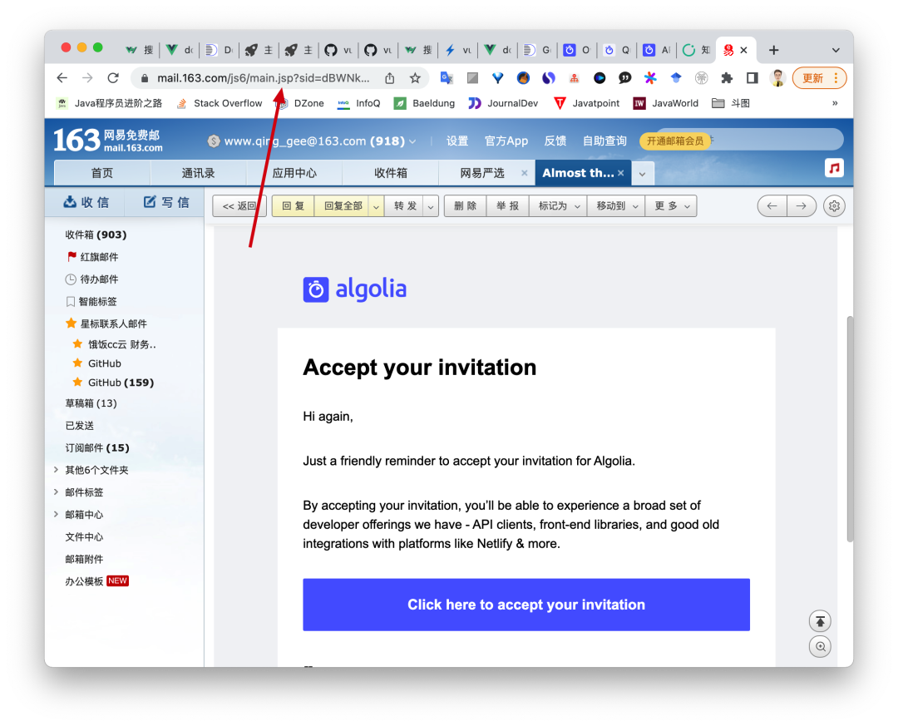Open the mail settings gear icon
Image resolution: width=898 pixels, height=726 pixels.
click(834, 205)
